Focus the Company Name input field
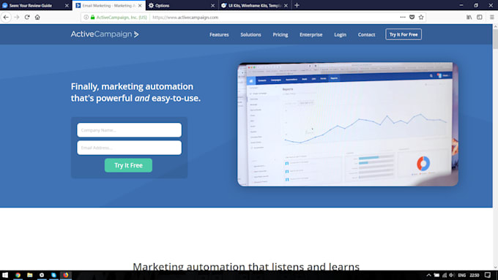 (130, 130)
